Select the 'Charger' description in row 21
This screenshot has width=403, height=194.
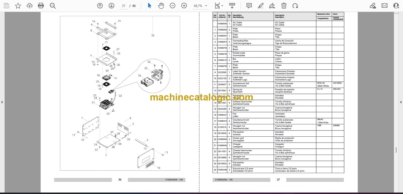pos(237,144)
